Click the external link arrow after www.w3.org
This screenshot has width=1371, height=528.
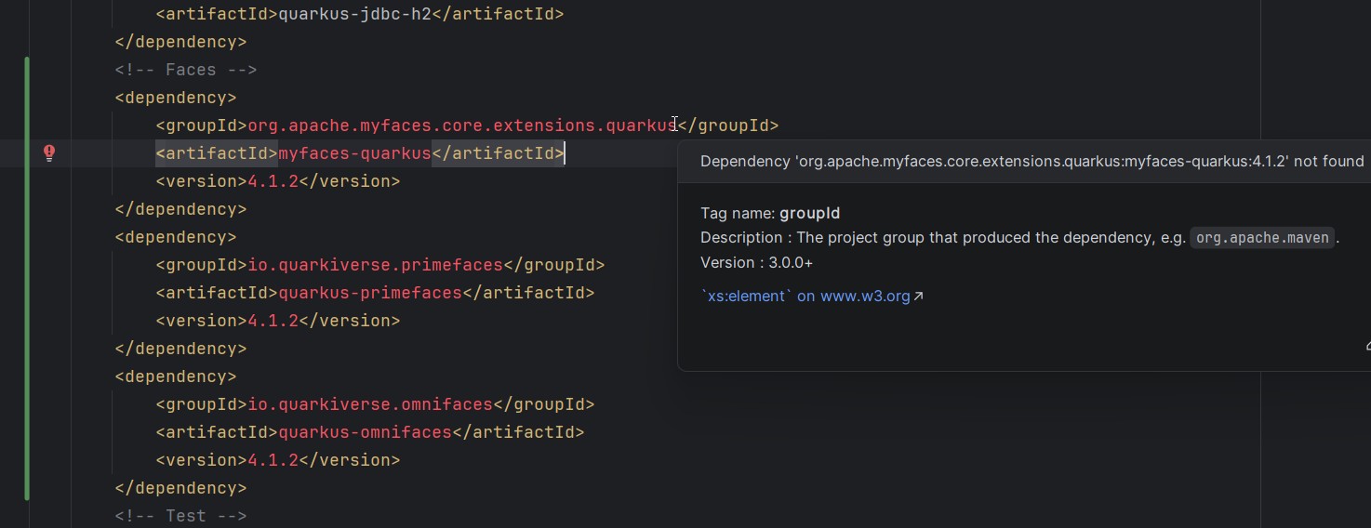919,297
